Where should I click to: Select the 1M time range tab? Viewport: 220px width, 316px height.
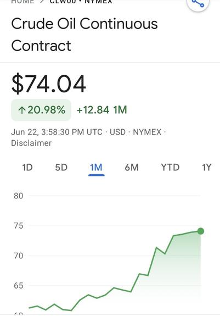(96, 168)
